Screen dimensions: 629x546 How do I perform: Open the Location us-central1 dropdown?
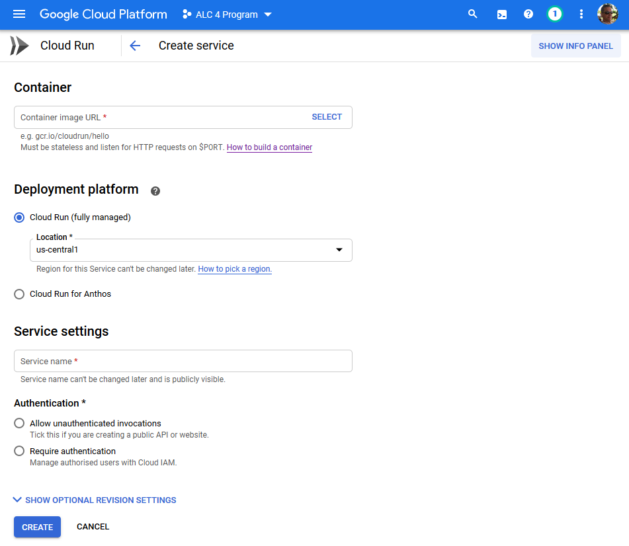pos(191,250)
